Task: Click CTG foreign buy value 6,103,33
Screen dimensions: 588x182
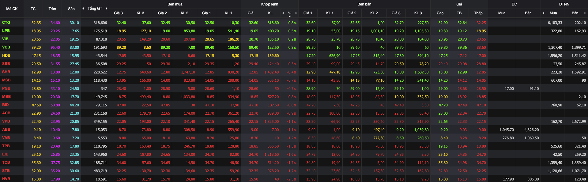Action: point(555,23)
